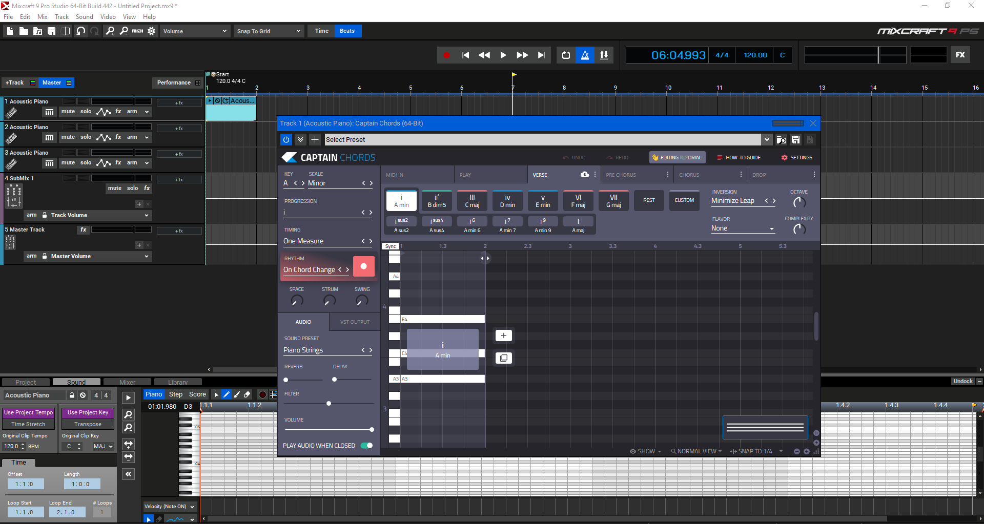This screenshot has height=524, width=984.
Task: Open the Volume automation dropdown in the toolbar
Action: 194,31
